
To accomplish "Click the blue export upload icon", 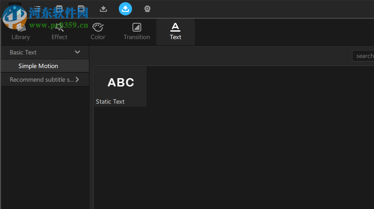I will [125, 8].
